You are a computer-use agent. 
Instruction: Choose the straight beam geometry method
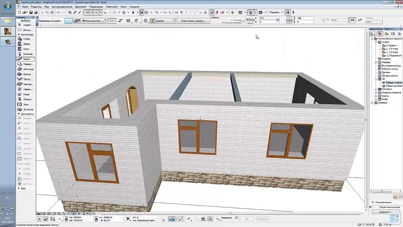[x=112, y=21]
